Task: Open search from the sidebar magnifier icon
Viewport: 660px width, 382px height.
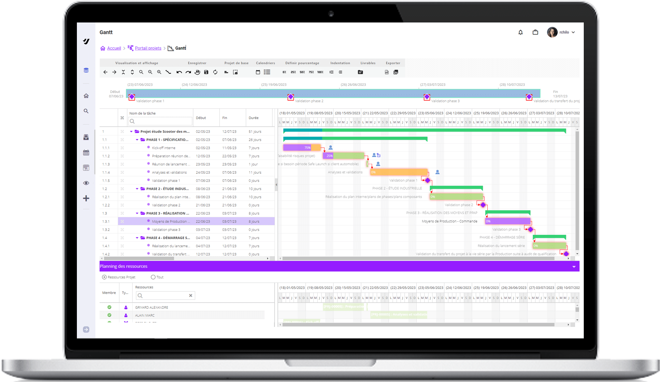Action: (86, 111)
